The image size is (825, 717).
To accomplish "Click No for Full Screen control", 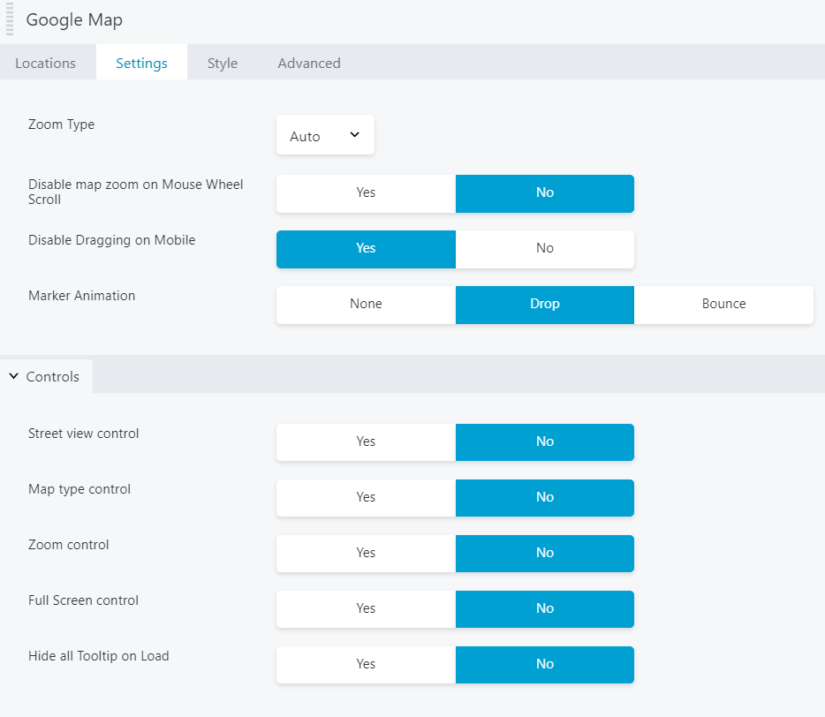I will tap(545, 608).
